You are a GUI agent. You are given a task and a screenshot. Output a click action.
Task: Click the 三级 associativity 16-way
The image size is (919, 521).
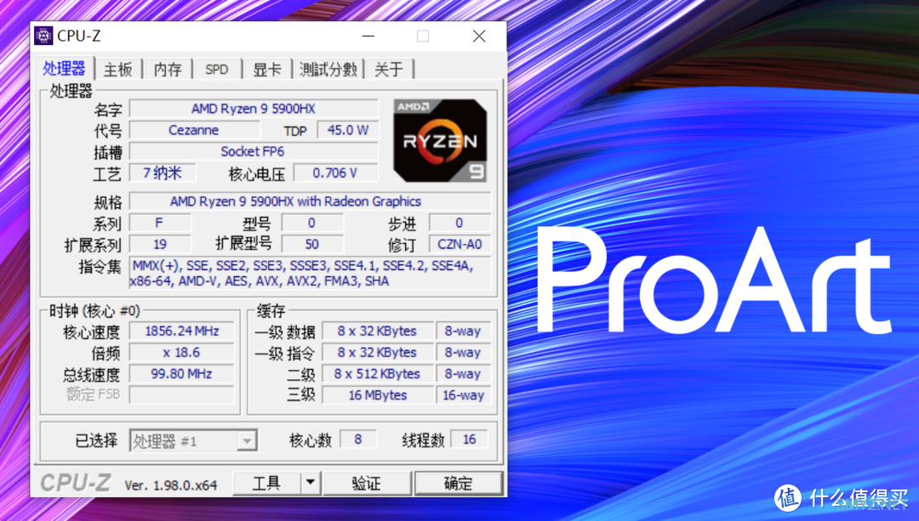[463, 395]
